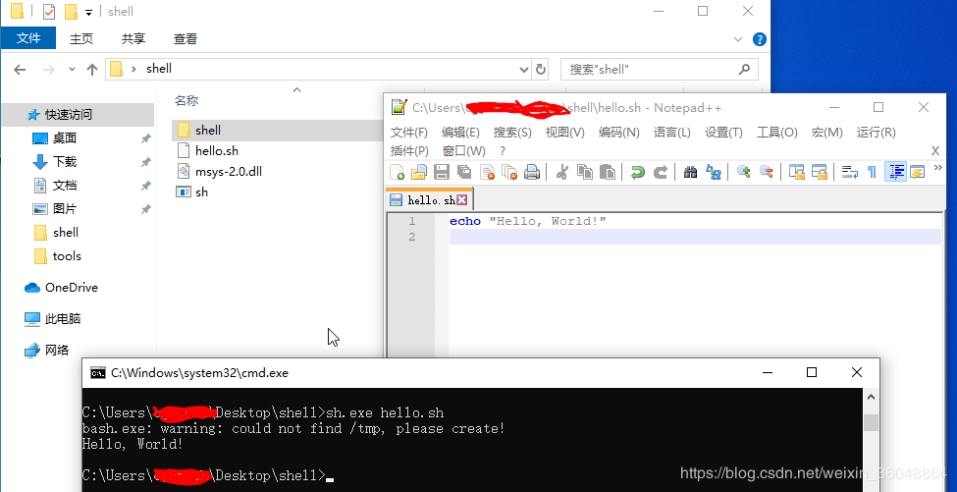The width and height of the screenshot is (957, 492).
Task: Click the Close document icon in Notepad++ toolbar
Action: (x=487, y=172)
